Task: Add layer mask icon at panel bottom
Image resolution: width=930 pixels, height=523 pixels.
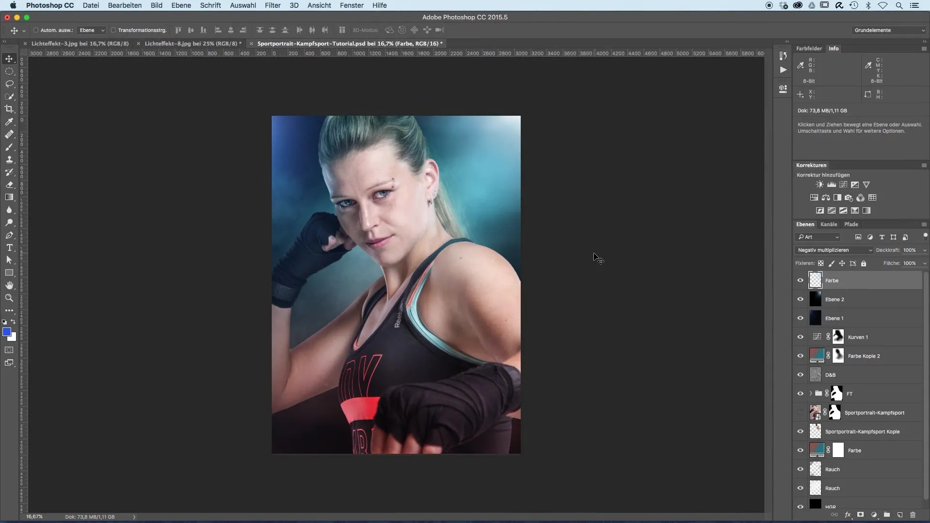Action: [x=861, y=515]
